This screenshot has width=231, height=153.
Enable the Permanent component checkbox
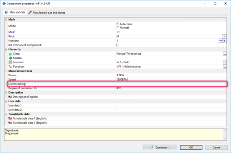(118, 45)
